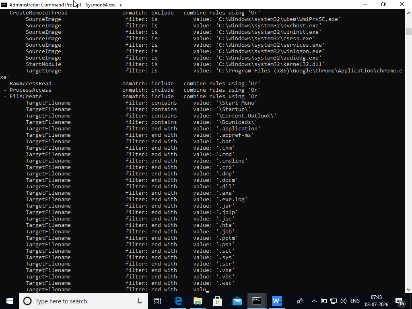
Task: Open the Action Center notifications icon
Action: point(400,301)
